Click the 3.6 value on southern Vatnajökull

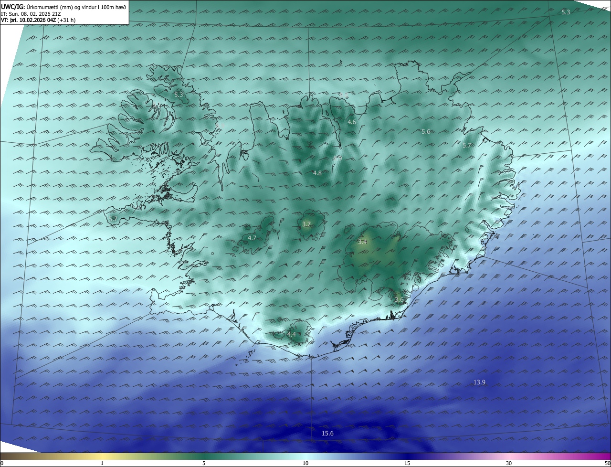pos(399,299)
